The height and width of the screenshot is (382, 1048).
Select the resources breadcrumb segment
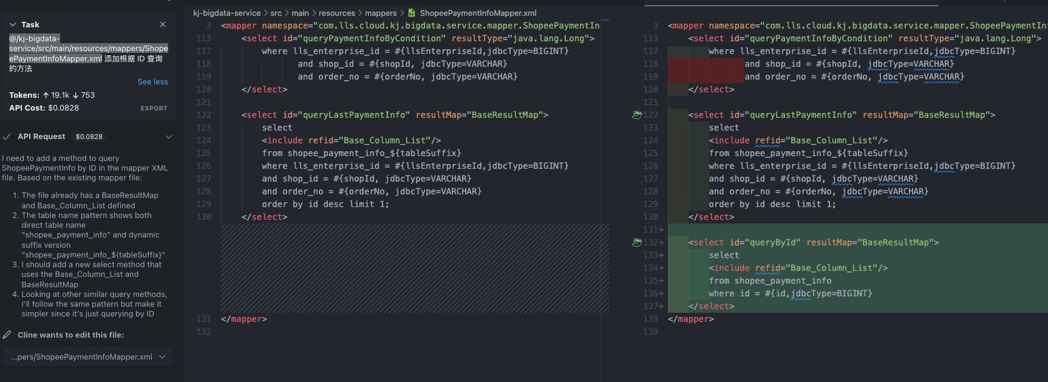[x=336, y=13]
